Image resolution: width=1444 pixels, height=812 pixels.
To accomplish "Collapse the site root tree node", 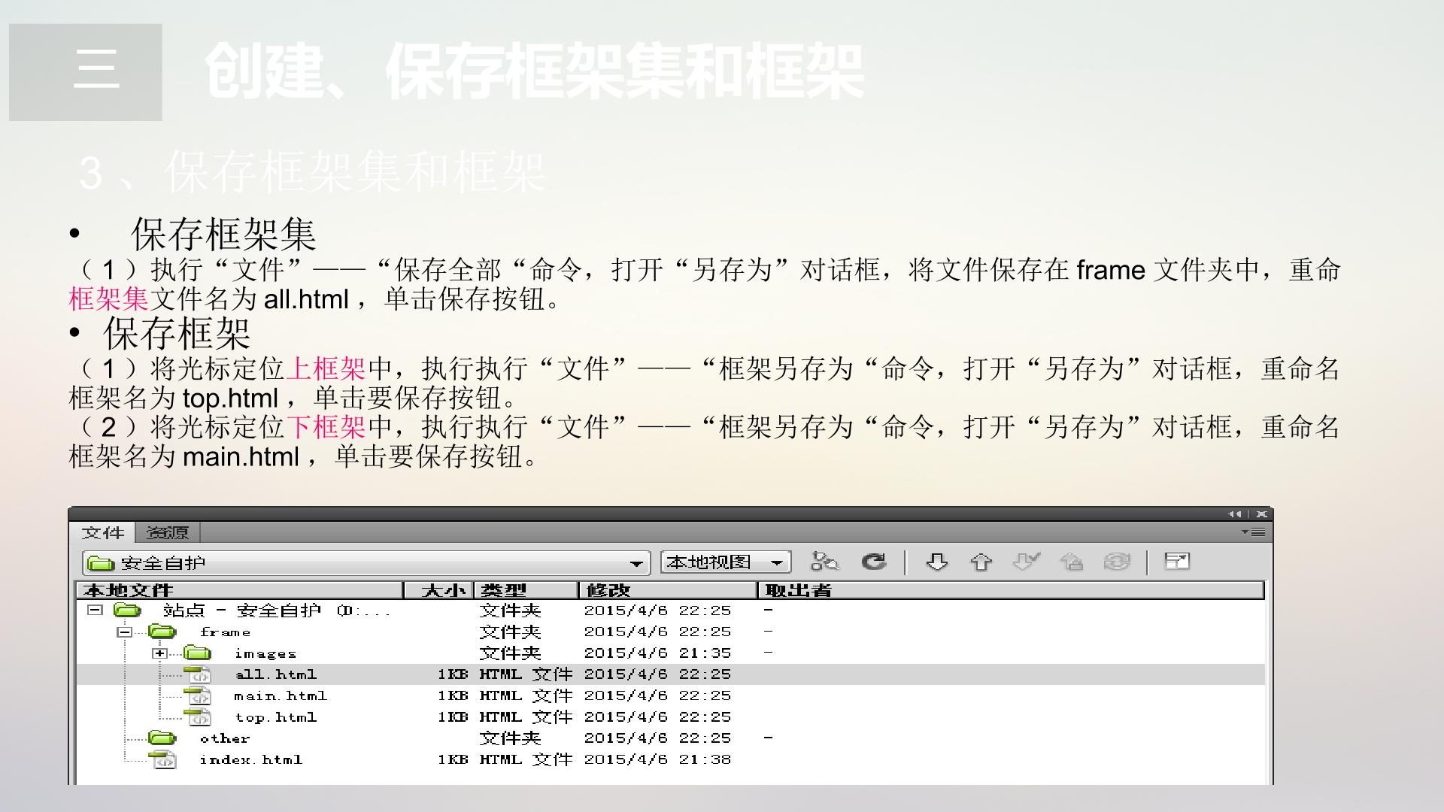I will (94, 610).
